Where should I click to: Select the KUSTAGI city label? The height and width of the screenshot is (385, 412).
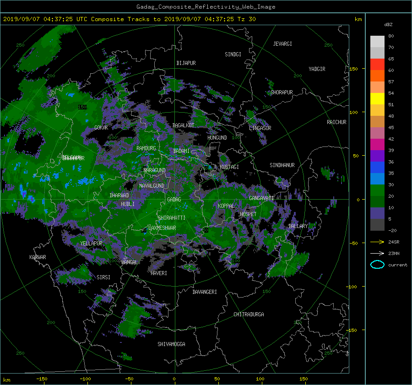[229, 167]
